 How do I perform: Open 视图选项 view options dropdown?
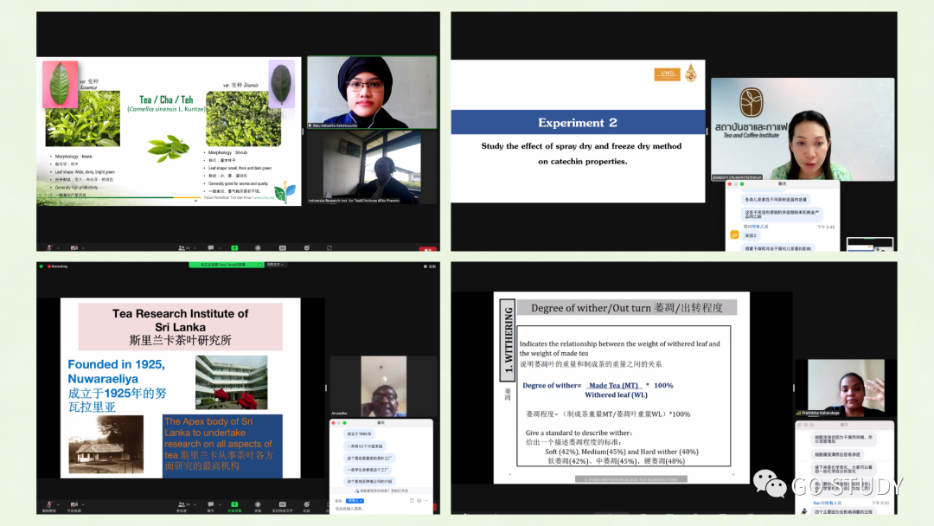click(x=275, y=265)
